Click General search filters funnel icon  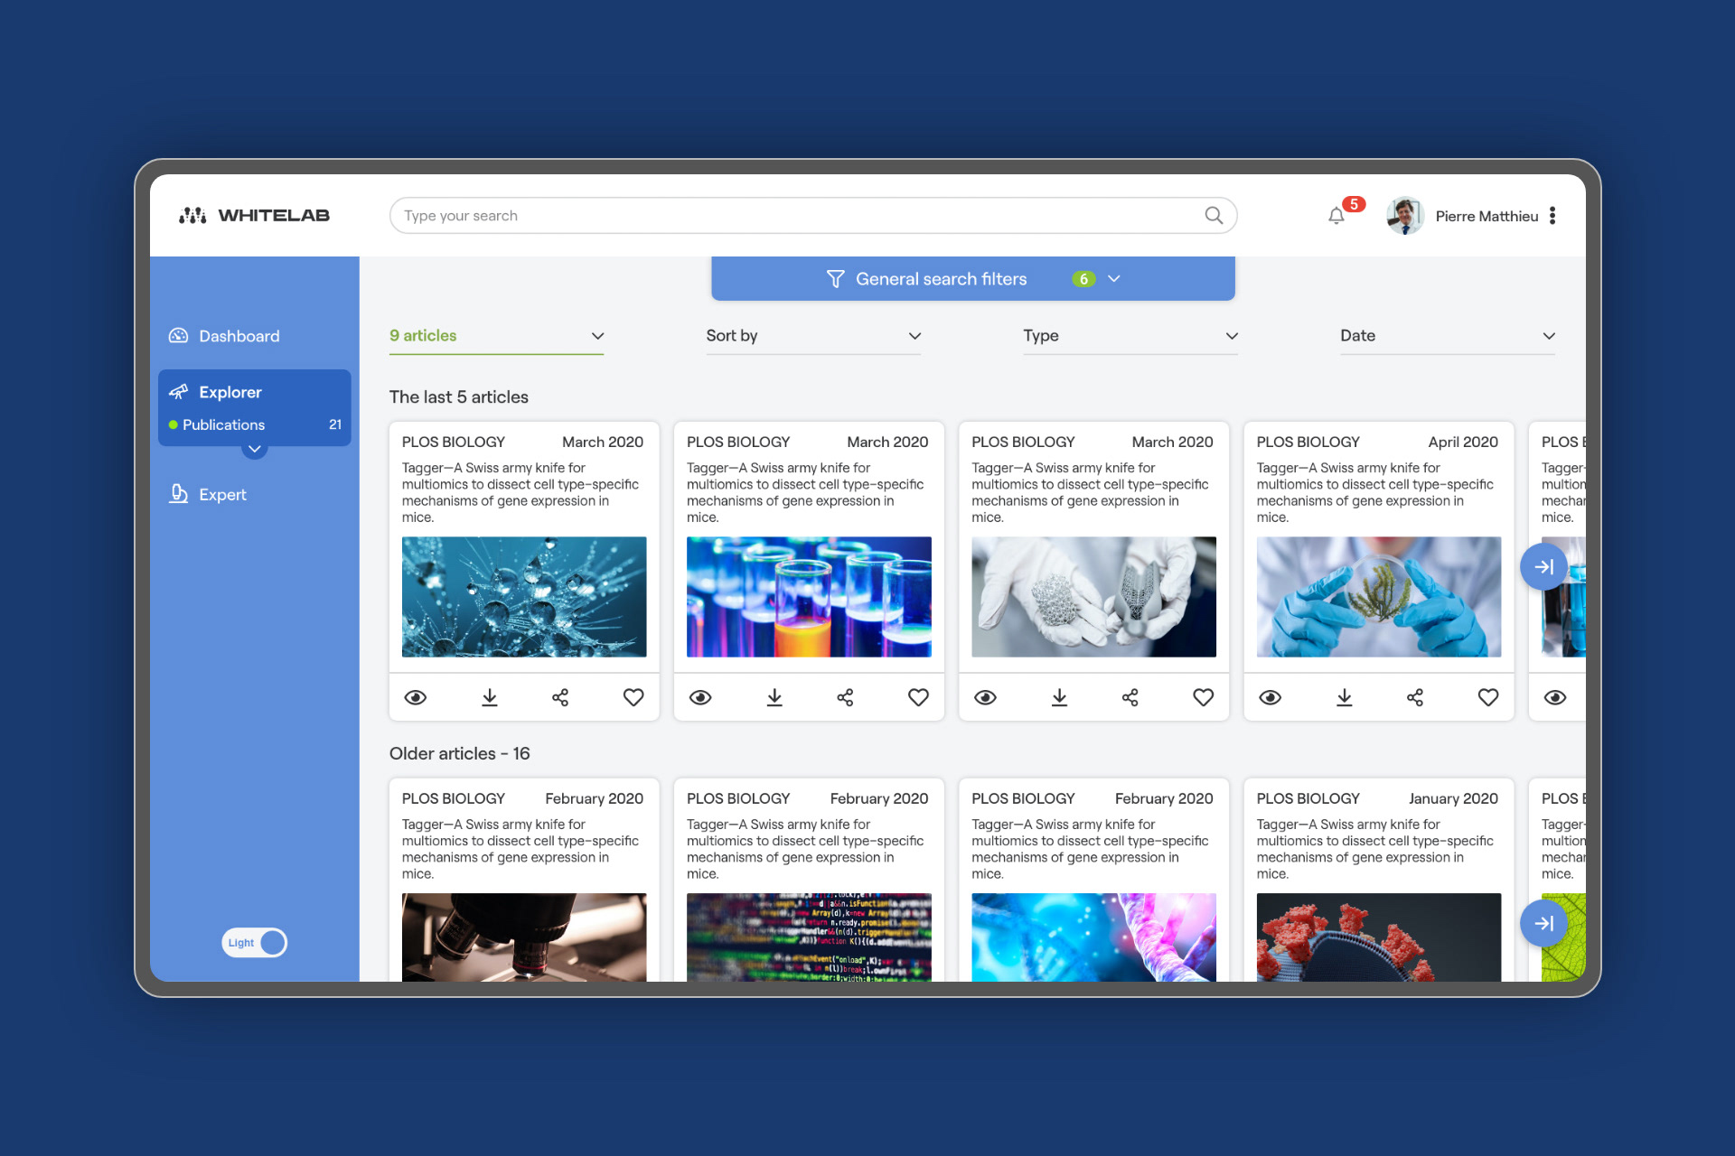(x=835, y=279)
